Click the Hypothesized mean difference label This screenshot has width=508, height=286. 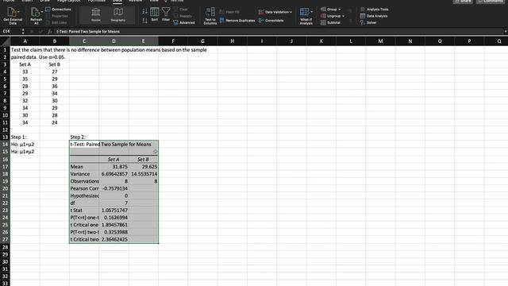point(84,196)
